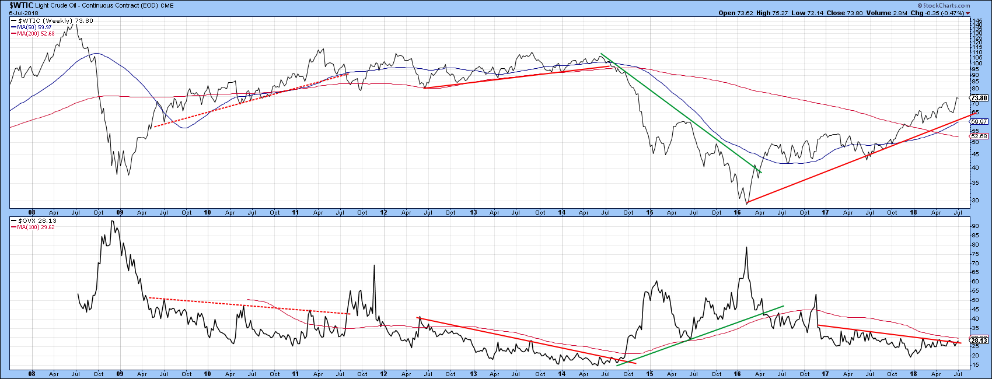Image resolution: width=992 pixels, height=379 pixels.
Task: Click the $WTIC price low in early 2016
Action: [747, 203]
